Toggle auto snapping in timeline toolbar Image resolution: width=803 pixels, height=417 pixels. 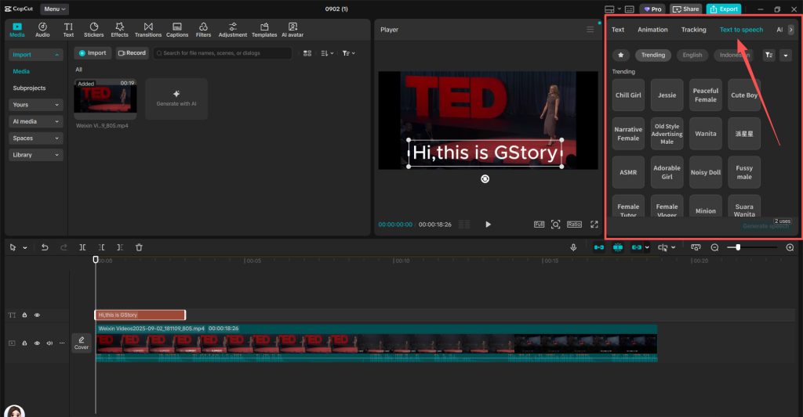(618, 247)
